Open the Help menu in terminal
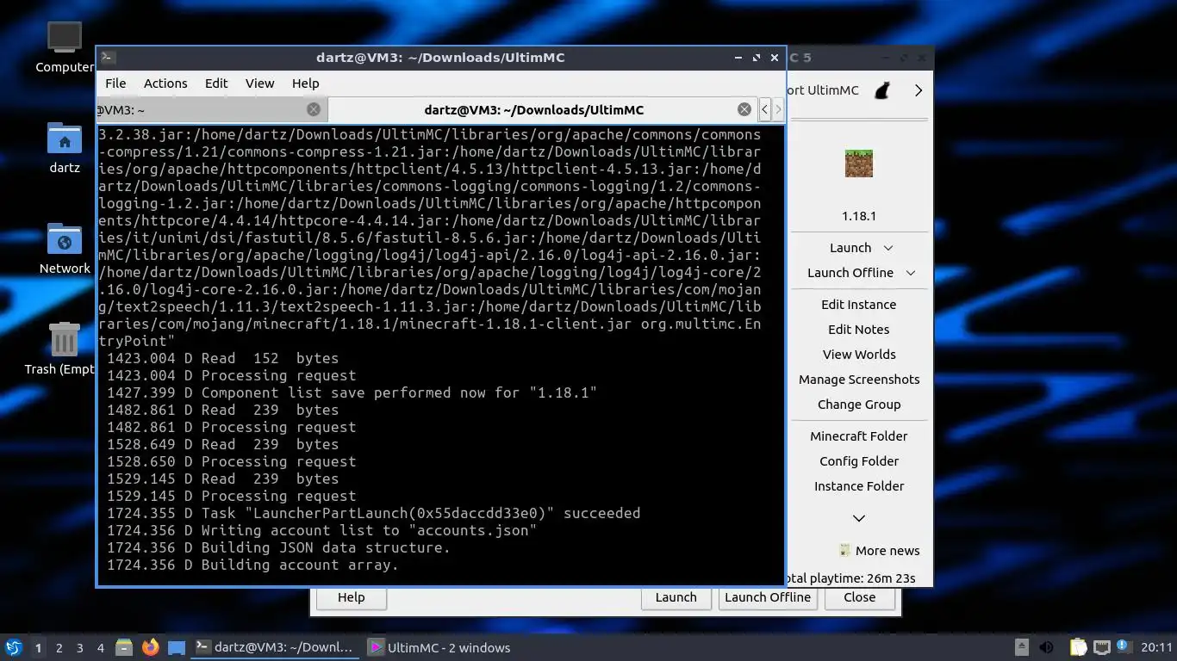The image size is (1177, 661). (305, 83)
